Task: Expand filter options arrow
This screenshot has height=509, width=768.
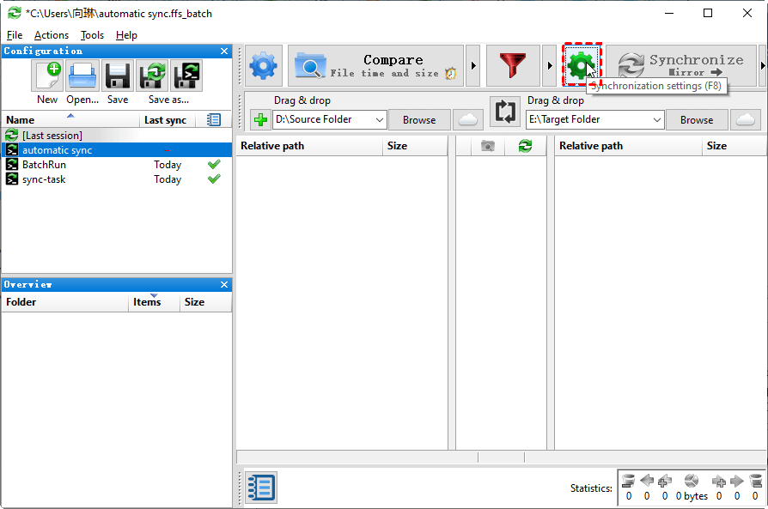Action: [x=550, y=65]
